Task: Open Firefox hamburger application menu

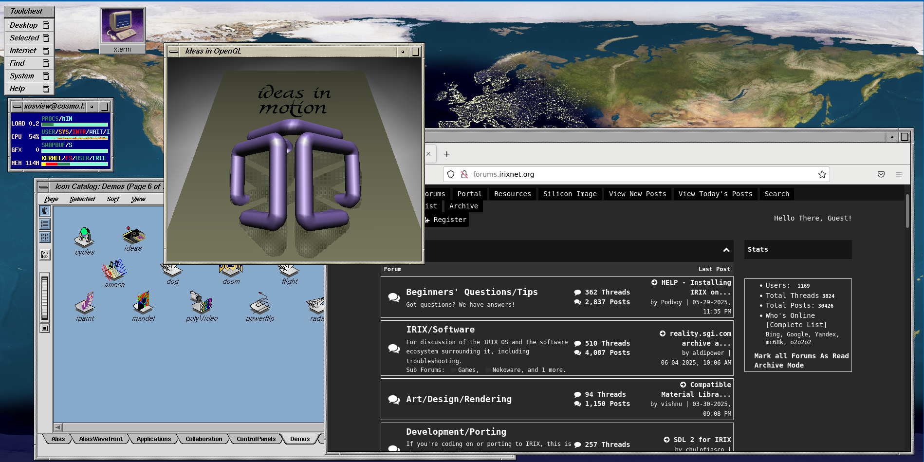Action: pyautogui.click(x=898, y=174)
